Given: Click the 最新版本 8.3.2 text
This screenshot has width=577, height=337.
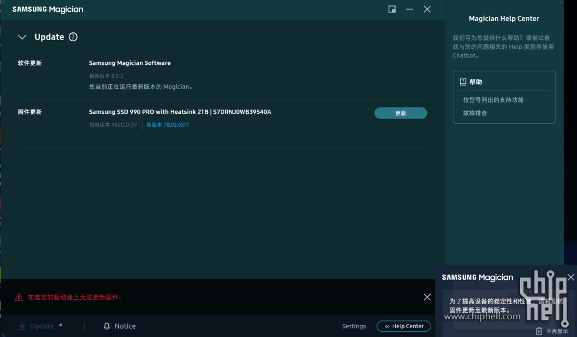Looking at the screenshot, I should click(x=106, y=76).
